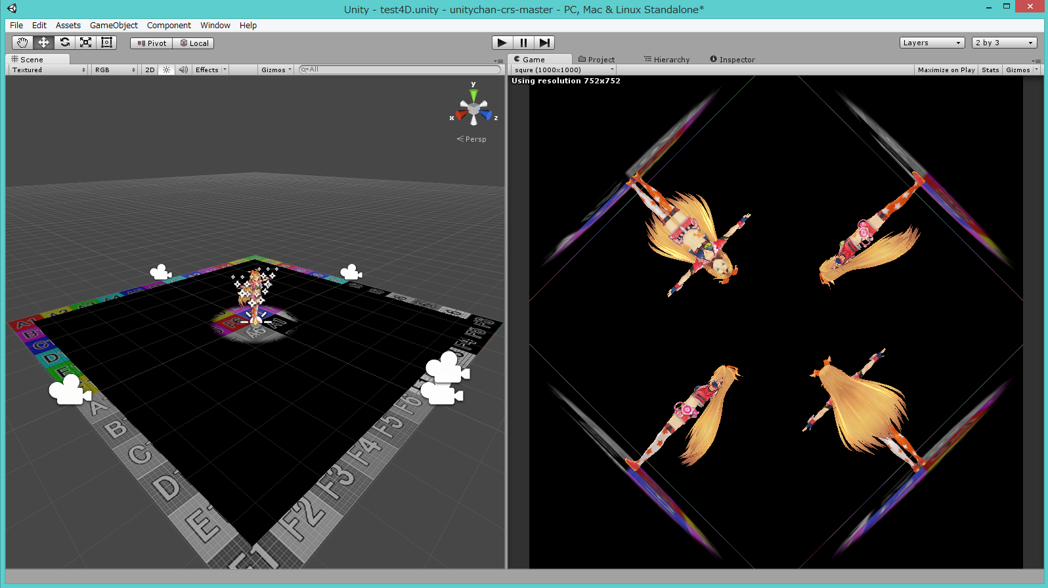The width and height of the screenshot is (1048, 588).
Task: Open the 2 by 3 layout dropdown
Action: pyautogui.click(x=1004, y=43)
